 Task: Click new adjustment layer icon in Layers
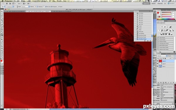(x=166, y=83)
